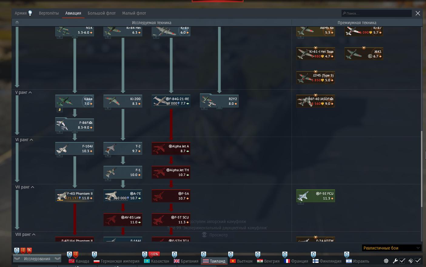This screenshot has height=267, width=426.
Task: Open the Реалистичные бои game mode dropdown
Action: [x=391, y=248]
